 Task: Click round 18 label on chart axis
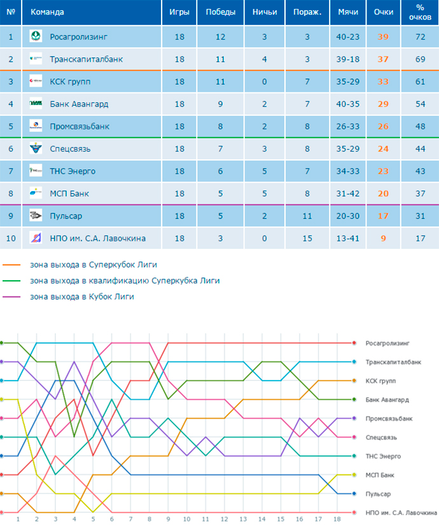click(x=337, y=519)
